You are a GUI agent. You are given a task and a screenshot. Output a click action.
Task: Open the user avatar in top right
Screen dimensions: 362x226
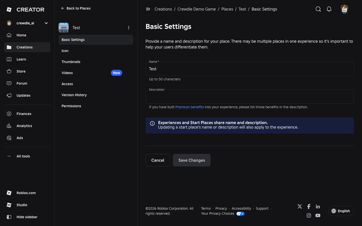[x=344, y=9]
